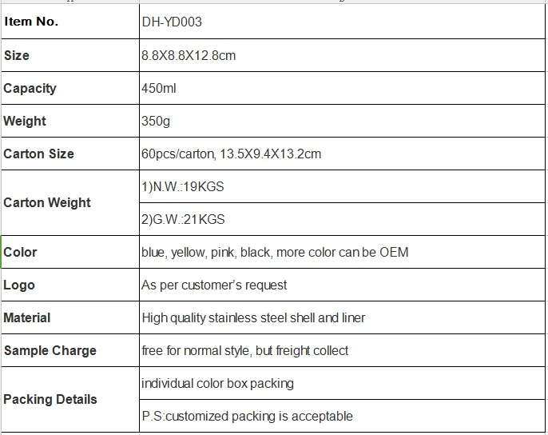This screenshot has width=548, height=435.
Task: Click the As per customer's request cell
Action: tap(342, 285)
